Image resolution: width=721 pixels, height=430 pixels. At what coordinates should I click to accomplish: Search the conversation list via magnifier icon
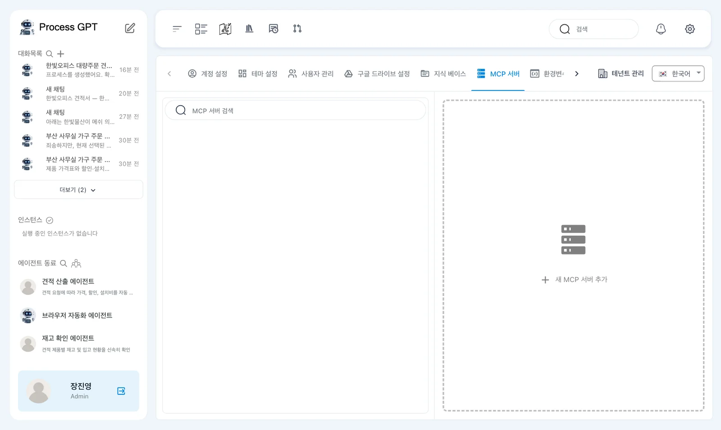coord(50,54)
